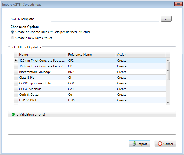Click the Import button
184x155 pixels.
[x=139, y=144]
